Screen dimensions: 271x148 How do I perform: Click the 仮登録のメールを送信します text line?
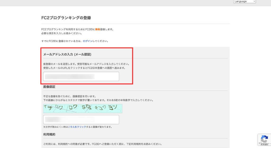pos(86,64)
